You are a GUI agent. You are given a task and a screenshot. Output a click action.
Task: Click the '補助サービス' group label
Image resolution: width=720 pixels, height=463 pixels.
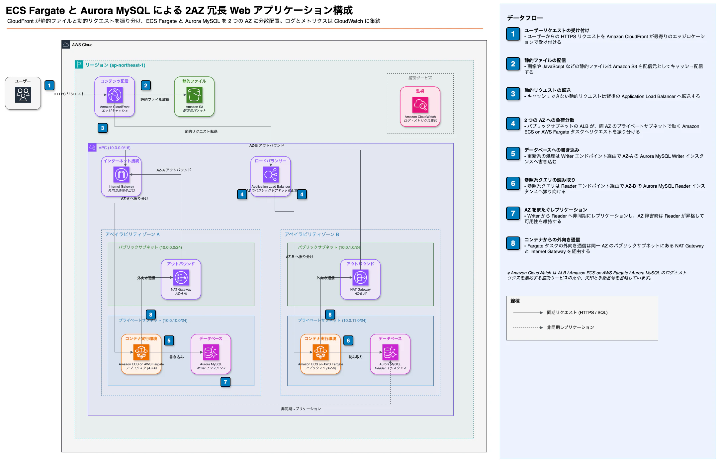(x=420, y=78)
